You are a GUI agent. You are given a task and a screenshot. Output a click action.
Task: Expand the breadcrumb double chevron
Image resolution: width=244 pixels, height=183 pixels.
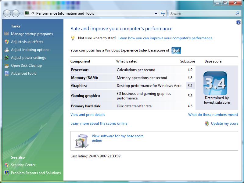click(33, 13)
